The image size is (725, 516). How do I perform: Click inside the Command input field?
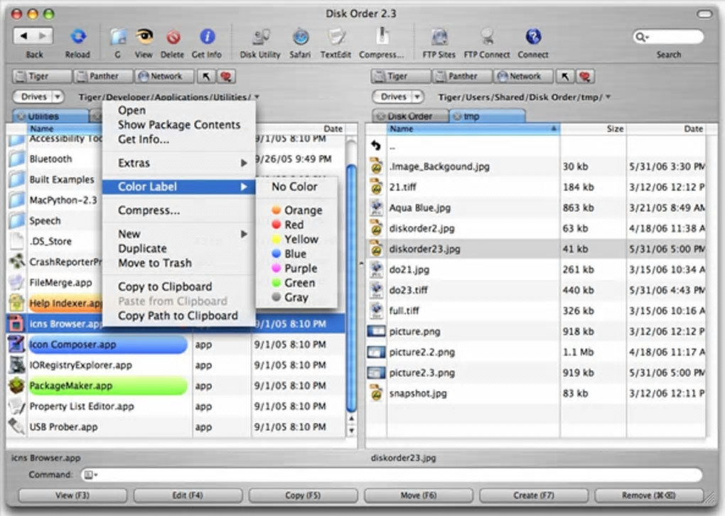pos(392,475)
